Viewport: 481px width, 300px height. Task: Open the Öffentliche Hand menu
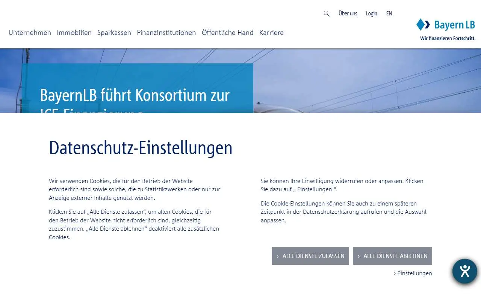(x=228, y=33)
